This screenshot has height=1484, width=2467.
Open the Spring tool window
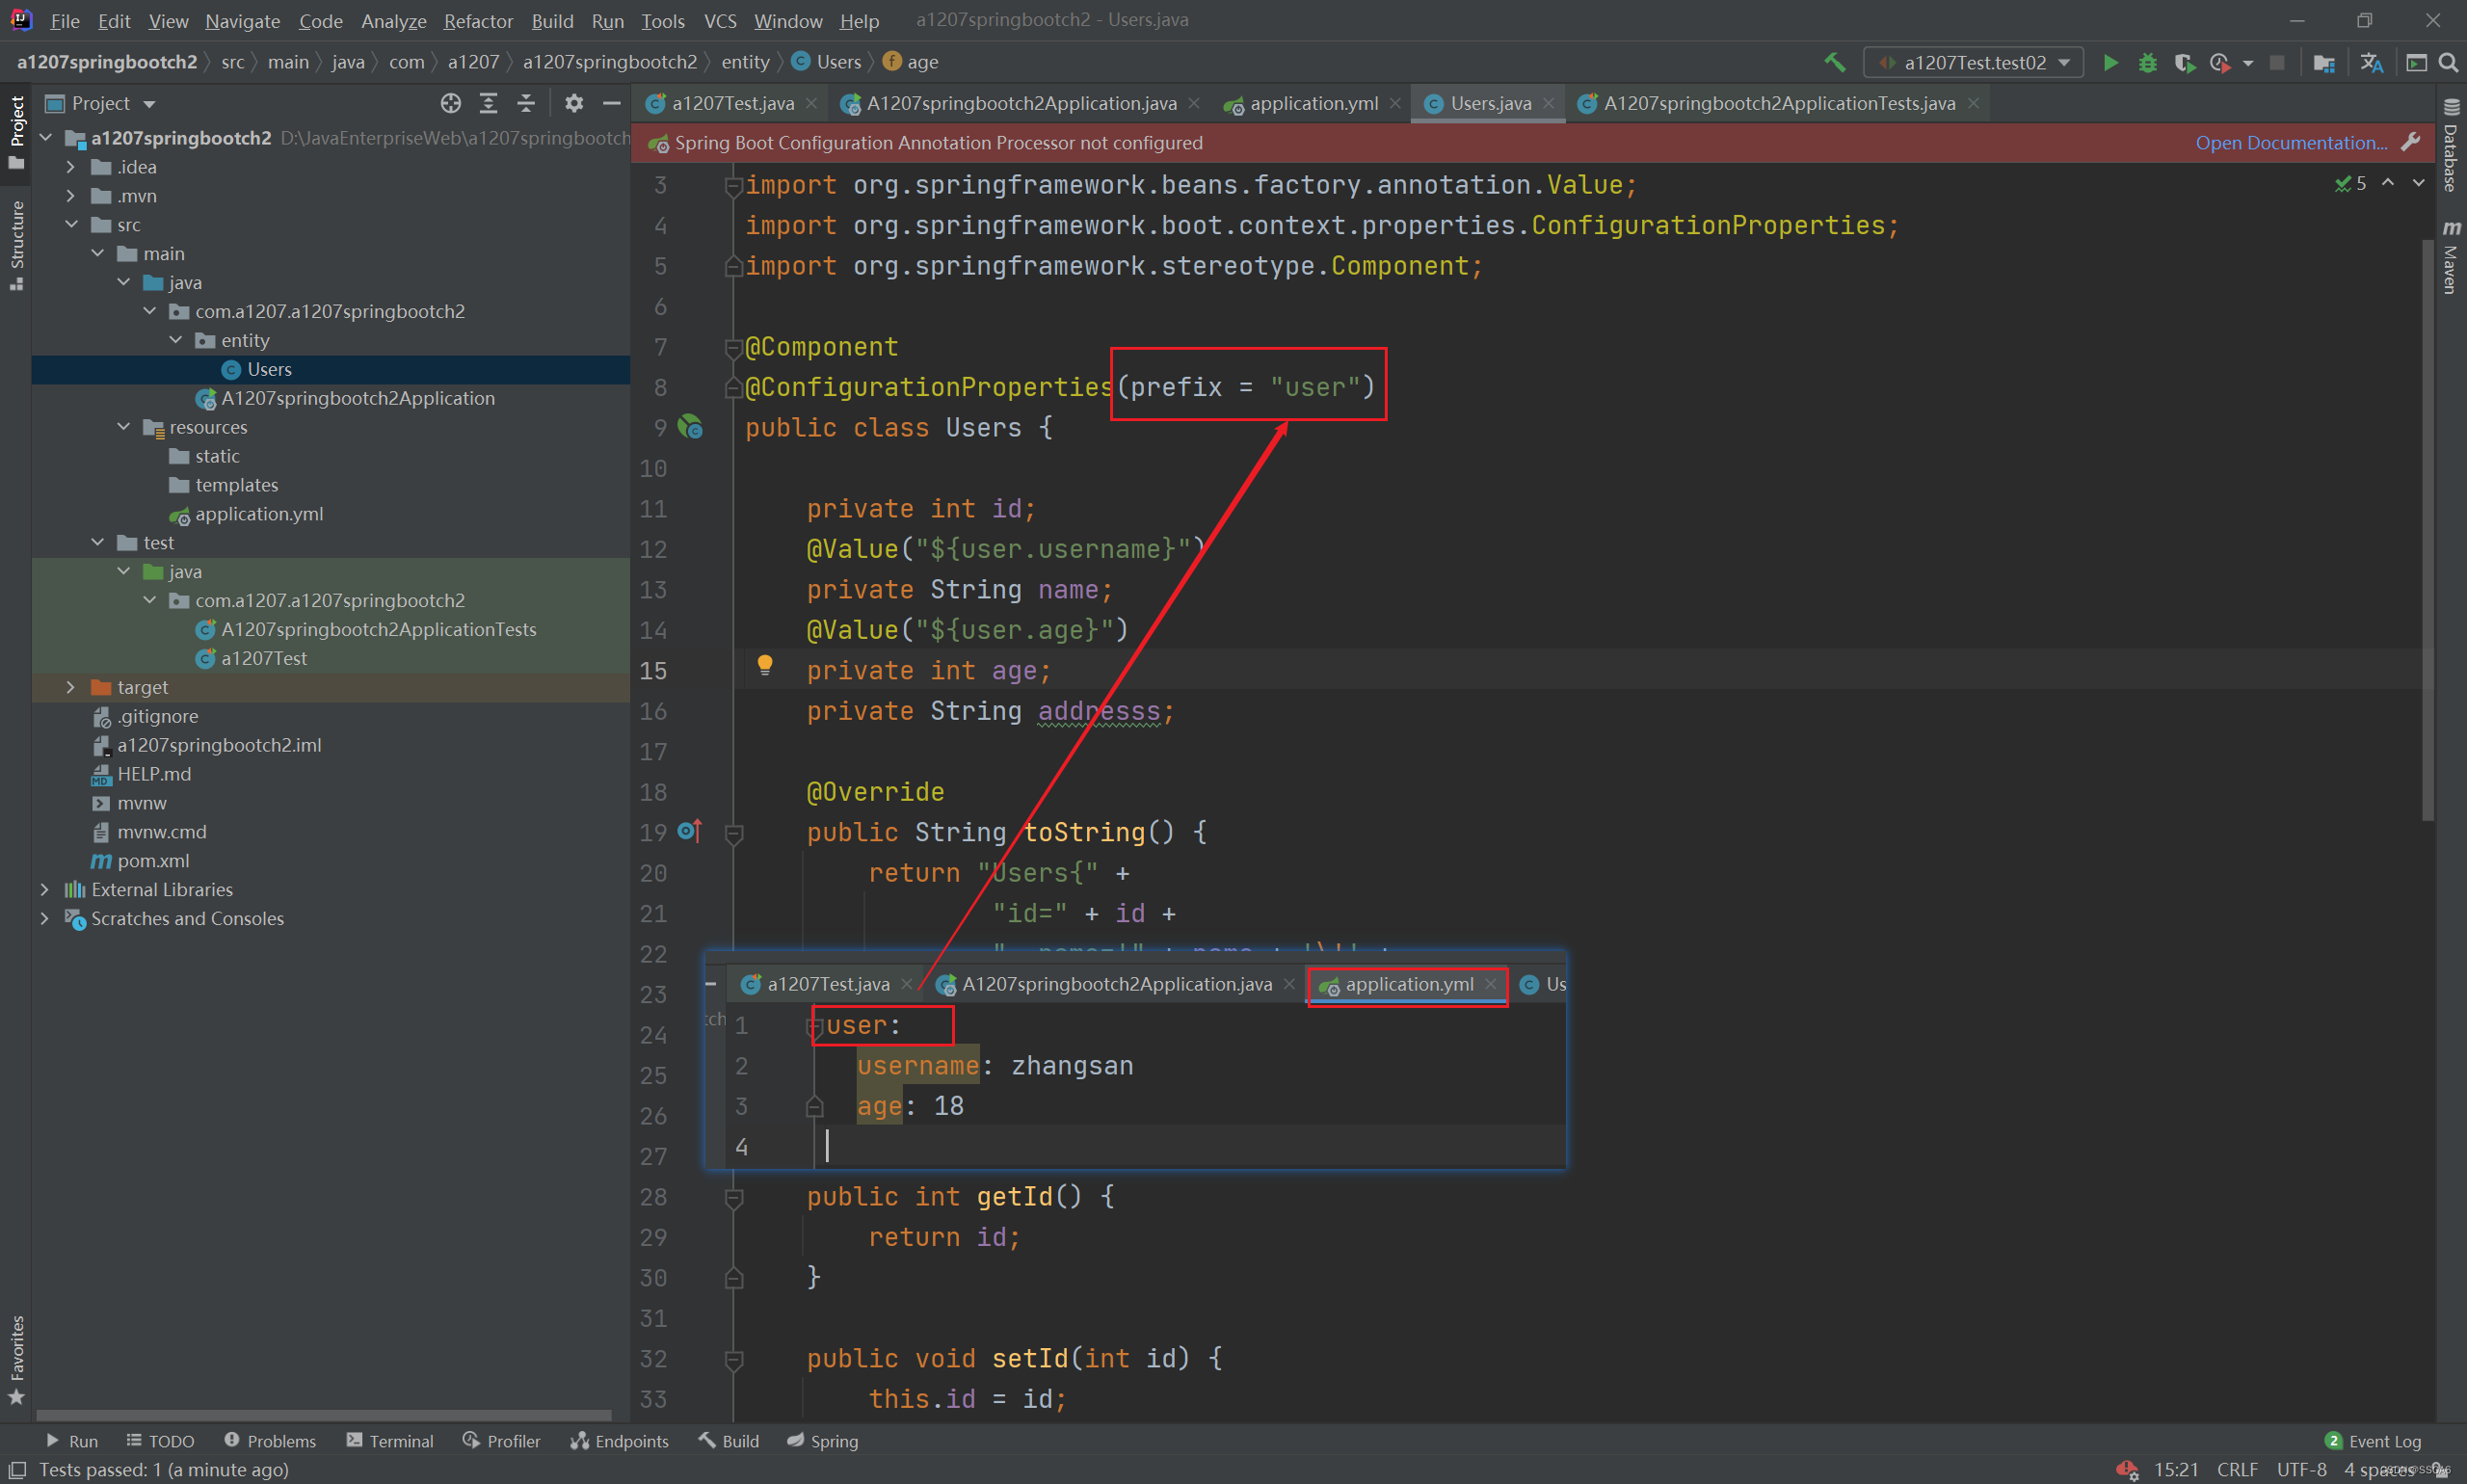[823, 1440]
